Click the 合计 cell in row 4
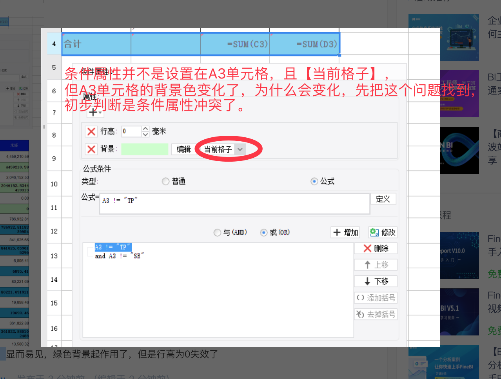The image size is (501, 379). point(96,44)
